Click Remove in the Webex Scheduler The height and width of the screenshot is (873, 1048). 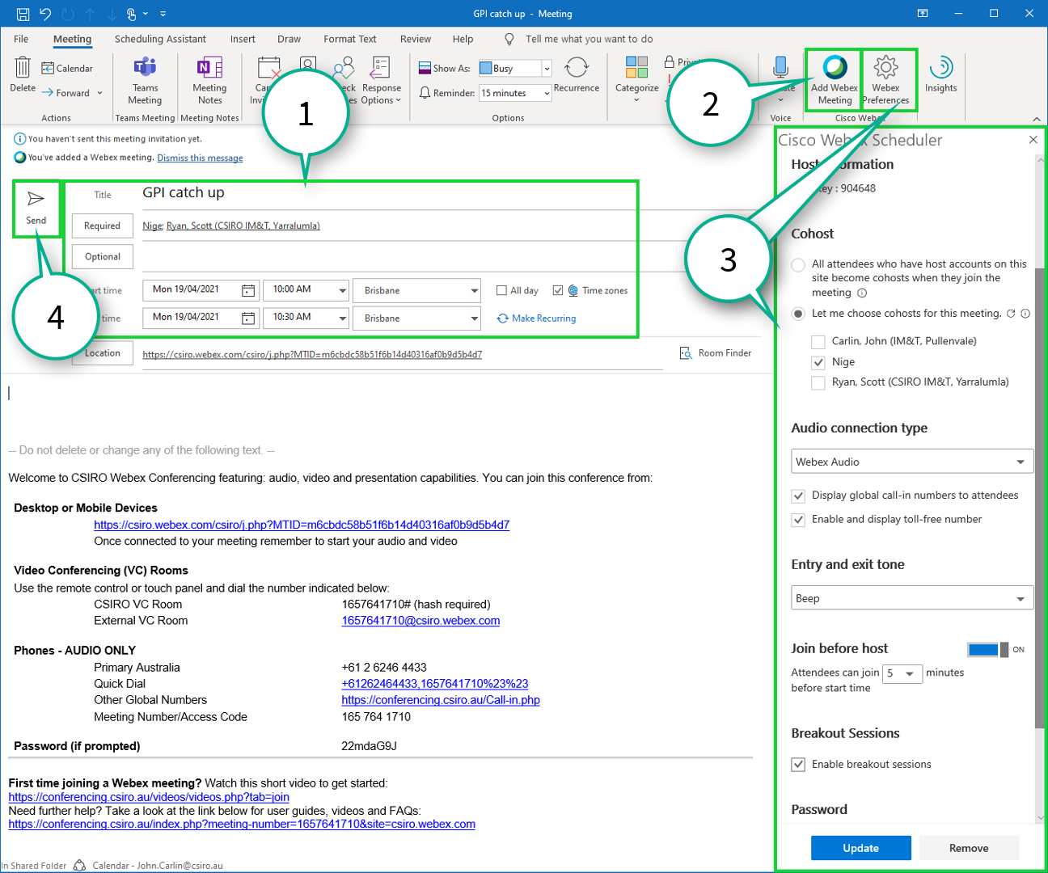pos(969,848)
